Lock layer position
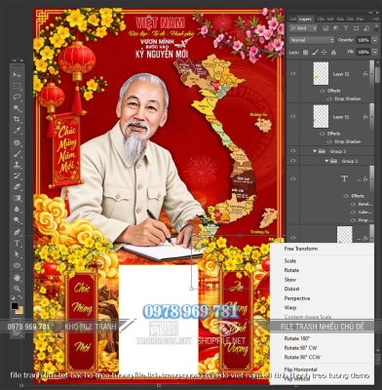 325,52
